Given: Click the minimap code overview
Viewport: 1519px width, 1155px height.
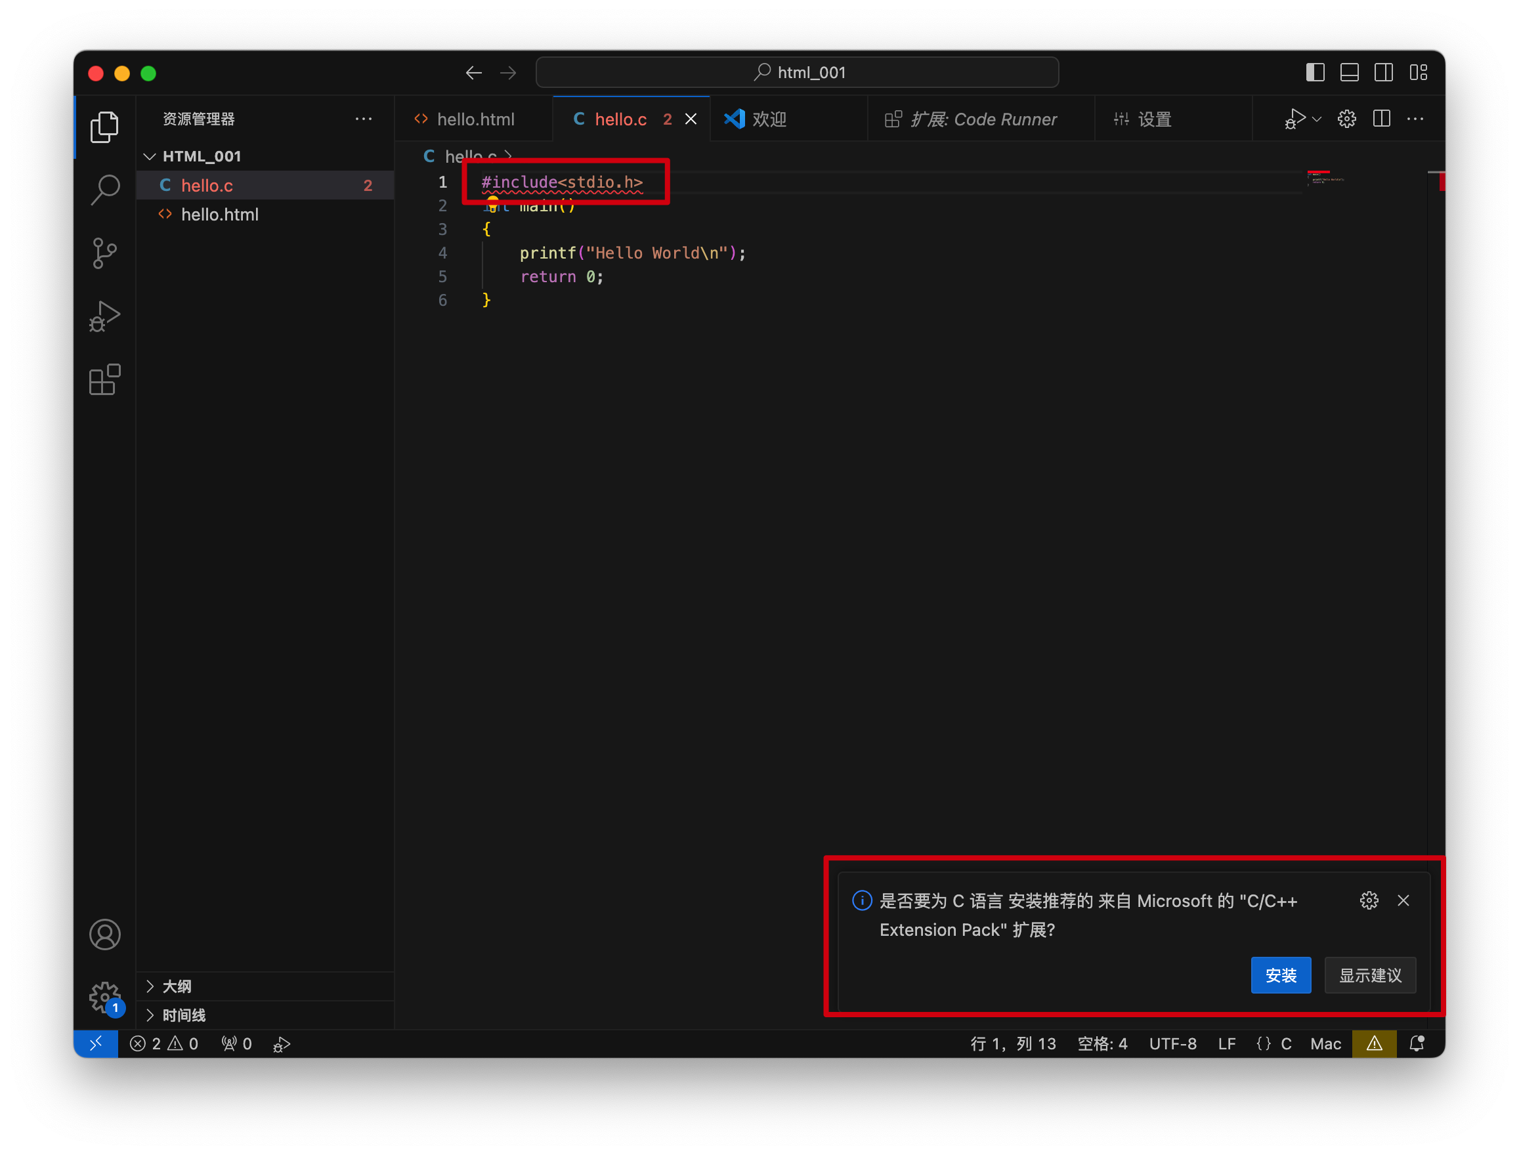Looking at the screenshot, I should point(1326,178).
